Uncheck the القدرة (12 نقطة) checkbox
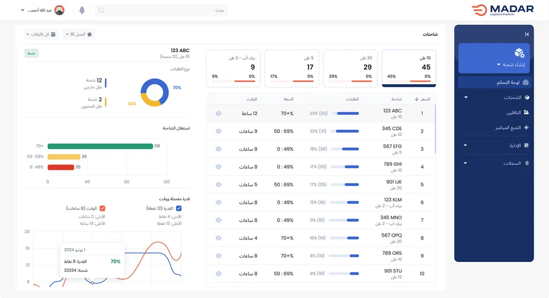This screenshot has width=549, height=298. click(x=179, y=208)
